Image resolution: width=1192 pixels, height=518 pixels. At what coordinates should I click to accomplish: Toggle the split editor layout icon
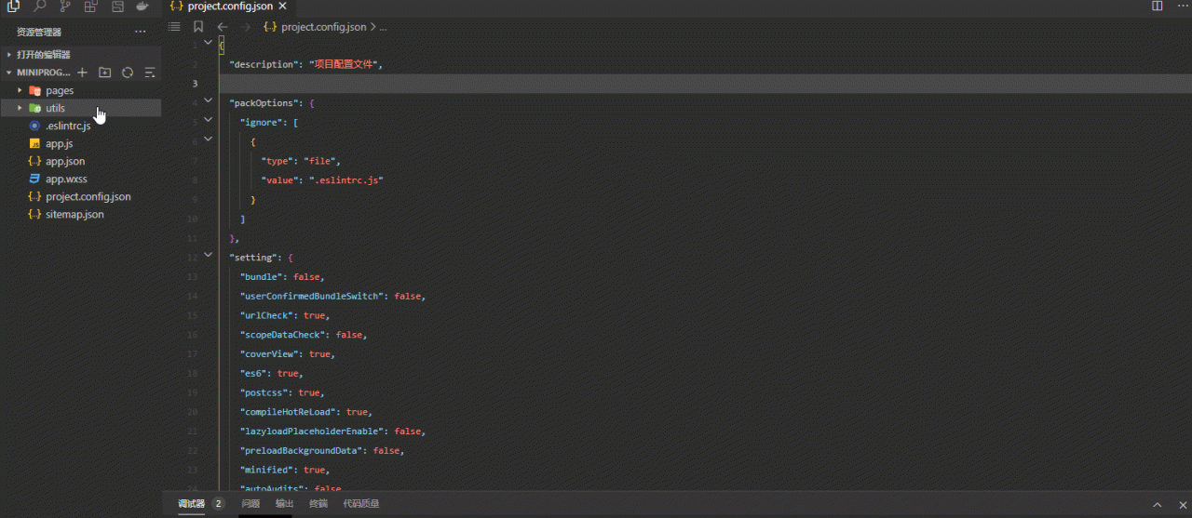[1158, 7]
